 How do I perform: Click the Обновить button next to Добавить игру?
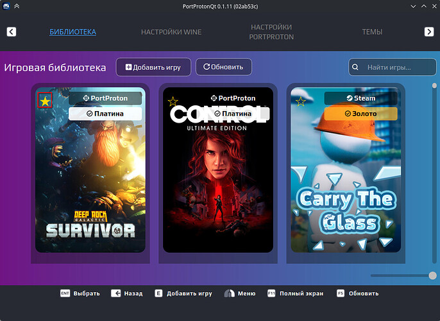pyautogui.click(x=224, y=67)
